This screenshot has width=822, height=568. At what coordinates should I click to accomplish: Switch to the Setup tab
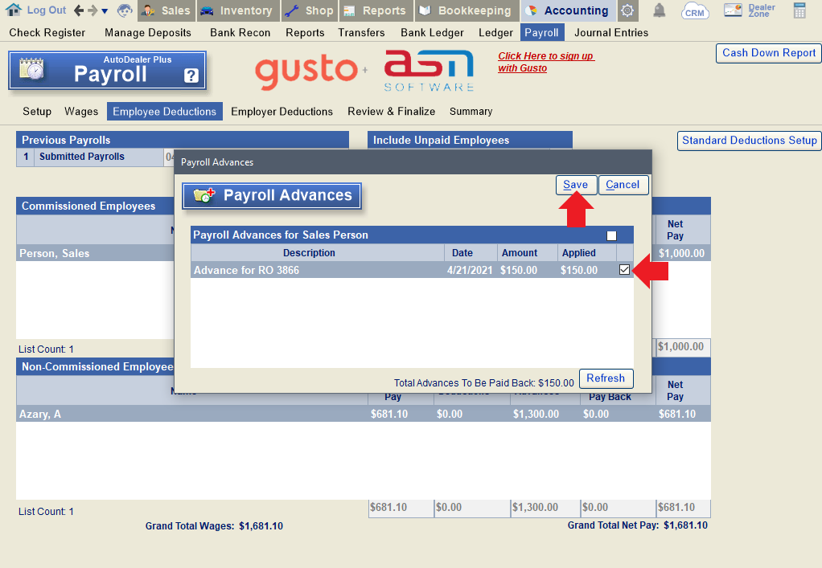point(37,112)
